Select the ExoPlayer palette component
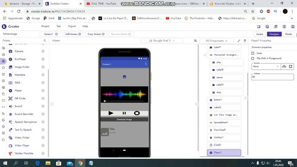297x167 pixels. pos(20,59)
